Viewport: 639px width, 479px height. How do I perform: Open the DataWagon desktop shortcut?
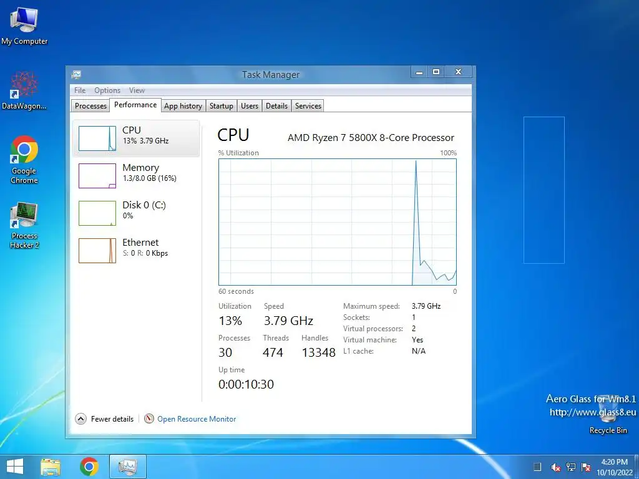pyautogui.click(x=24, y=90)
